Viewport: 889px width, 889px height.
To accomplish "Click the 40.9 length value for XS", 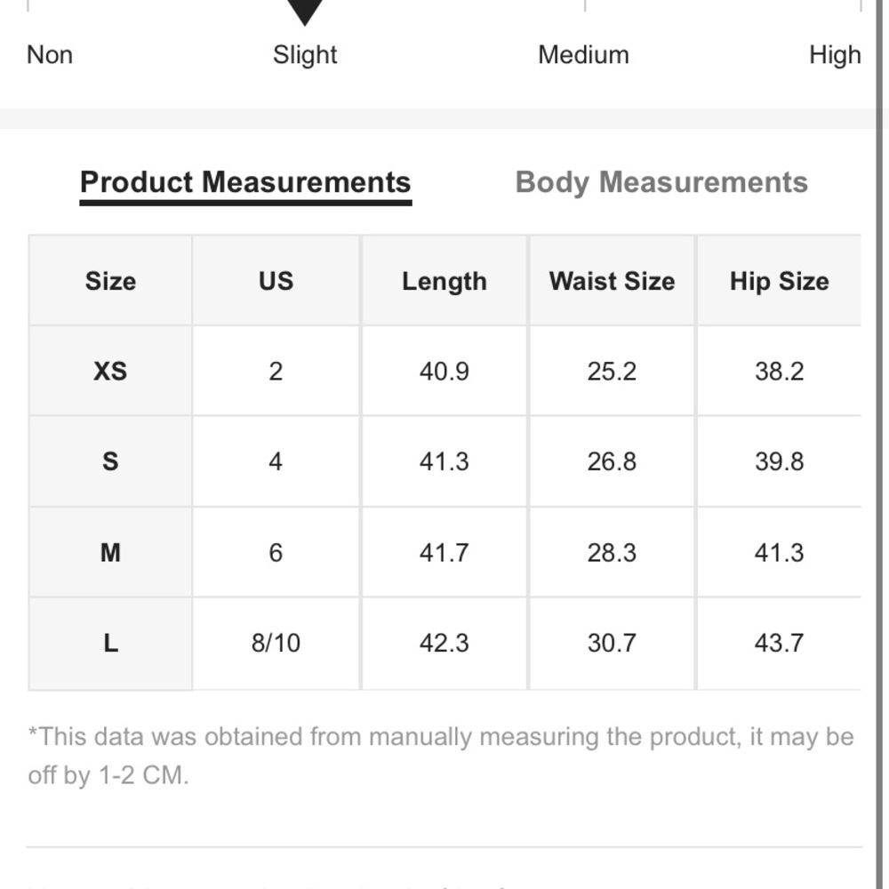I will coord(444,371).
